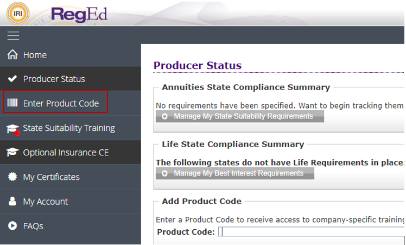Viewport: 406px width, 245px height.
Task: Click the My Certificates badge icon
Action: [x=12, y=177]
